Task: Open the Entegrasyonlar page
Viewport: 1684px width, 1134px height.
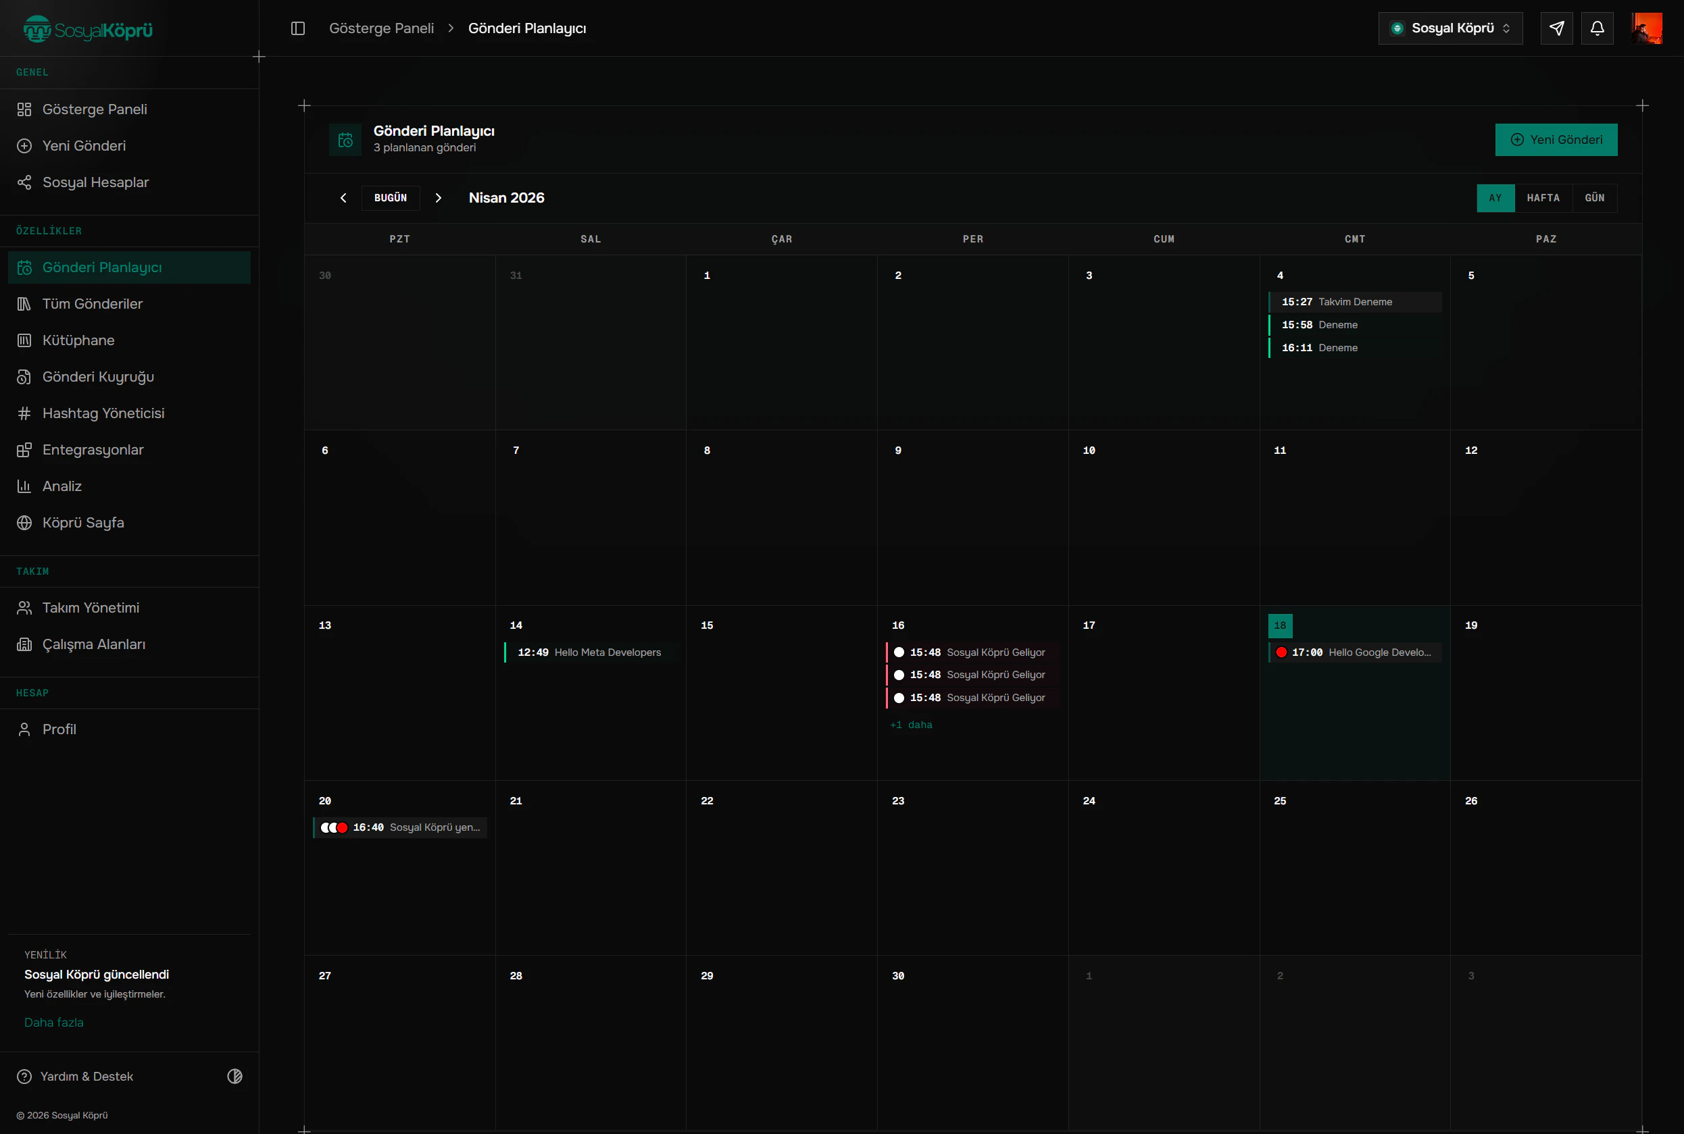Action: click(x=130, y=450)
